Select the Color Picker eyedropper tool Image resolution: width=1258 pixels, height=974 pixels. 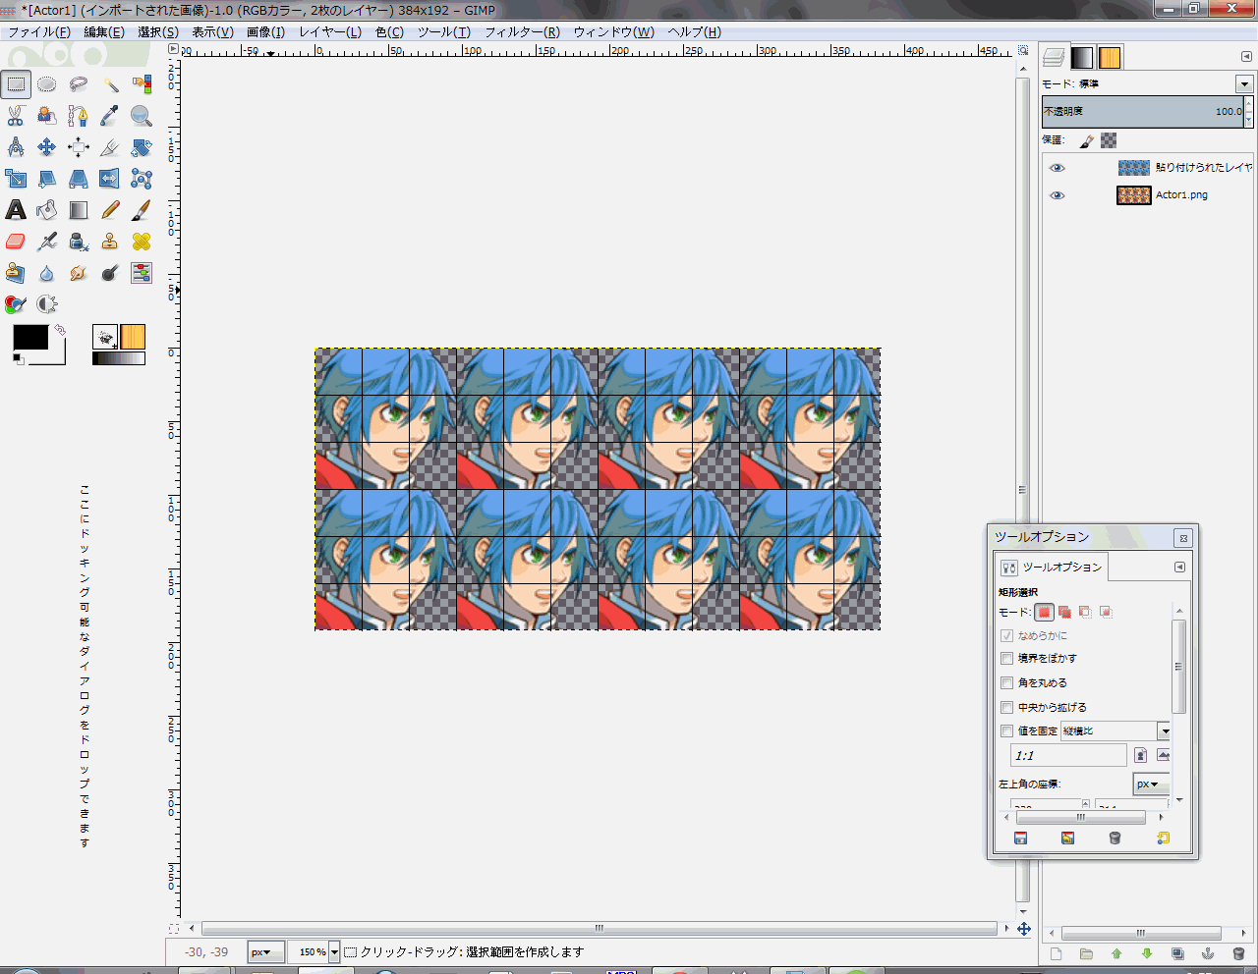[110, 116]
